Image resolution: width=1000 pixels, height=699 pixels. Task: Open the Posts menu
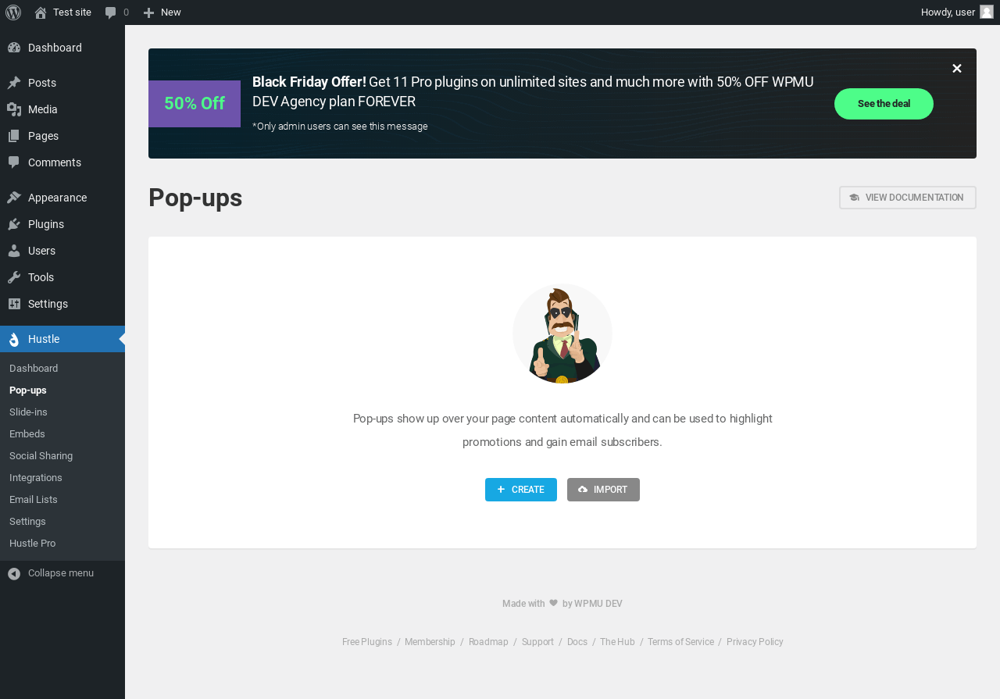click(x=62, y=83)
